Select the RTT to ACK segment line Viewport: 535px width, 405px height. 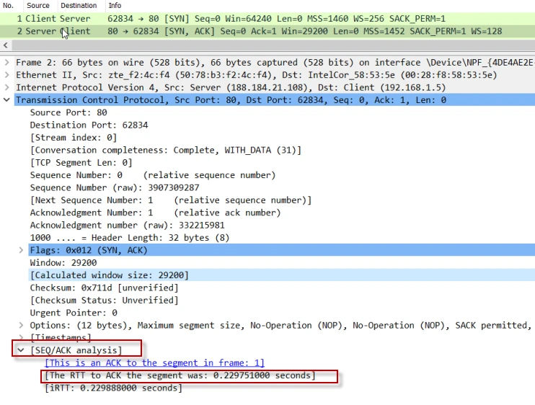click(180, 375)
